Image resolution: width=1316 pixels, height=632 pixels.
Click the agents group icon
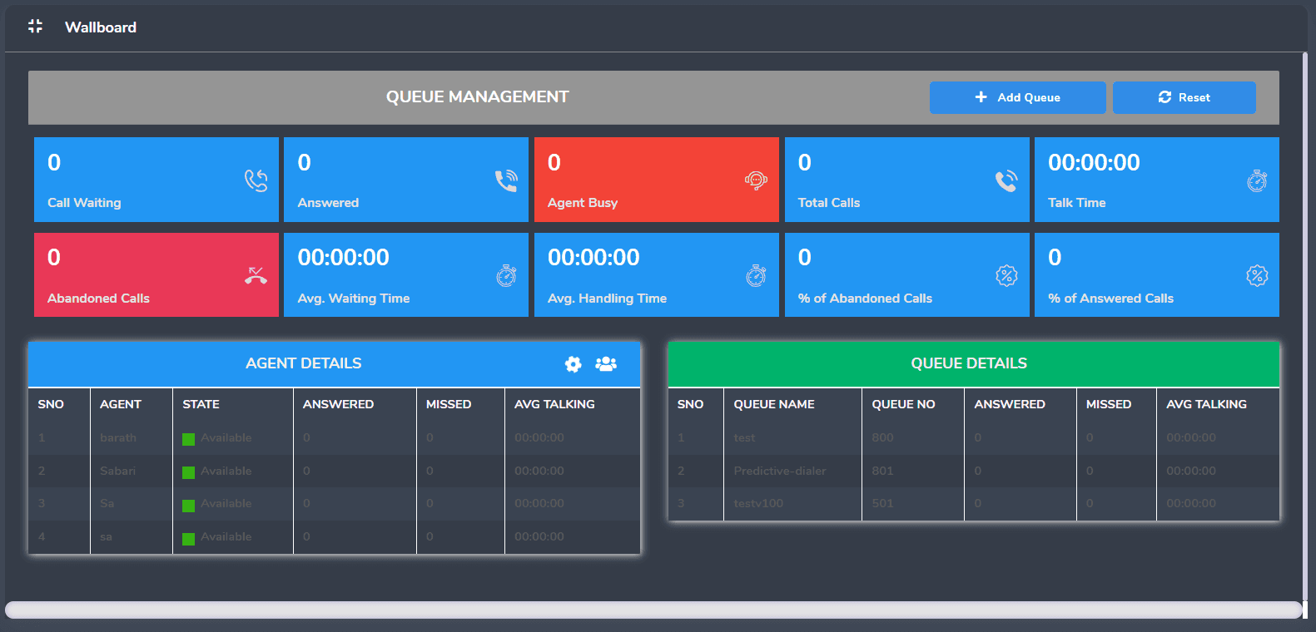(606, 363)
